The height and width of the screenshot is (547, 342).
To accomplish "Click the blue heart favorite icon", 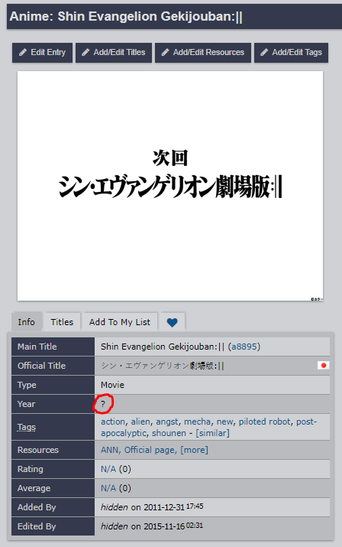I will pos(172,322).
